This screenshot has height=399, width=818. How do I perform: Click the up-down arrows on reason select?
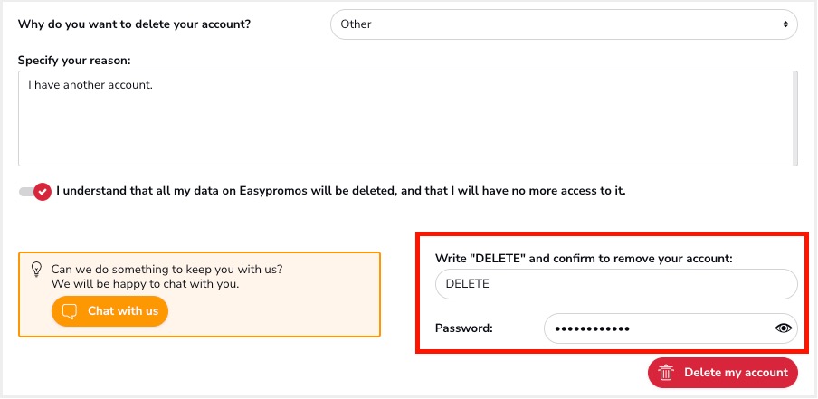pos(785,24)
